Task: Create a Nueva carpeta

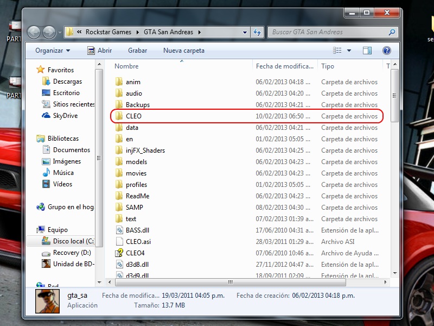Action: click(x=184, y=51)
